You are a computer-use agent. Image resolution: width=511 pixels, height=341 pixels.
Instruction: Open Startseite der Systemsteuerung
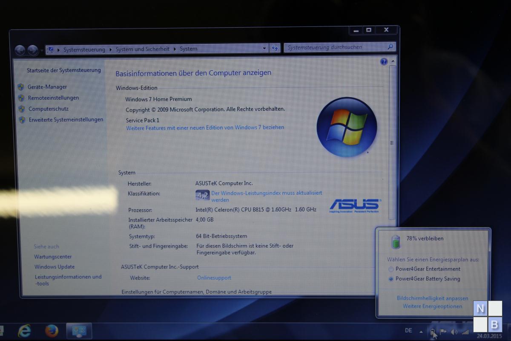(64, 70)
